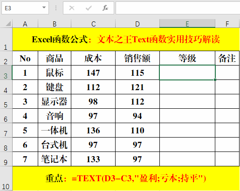
Task: Click the formula bar resize dots handle
Action: [x=56, y=8]
